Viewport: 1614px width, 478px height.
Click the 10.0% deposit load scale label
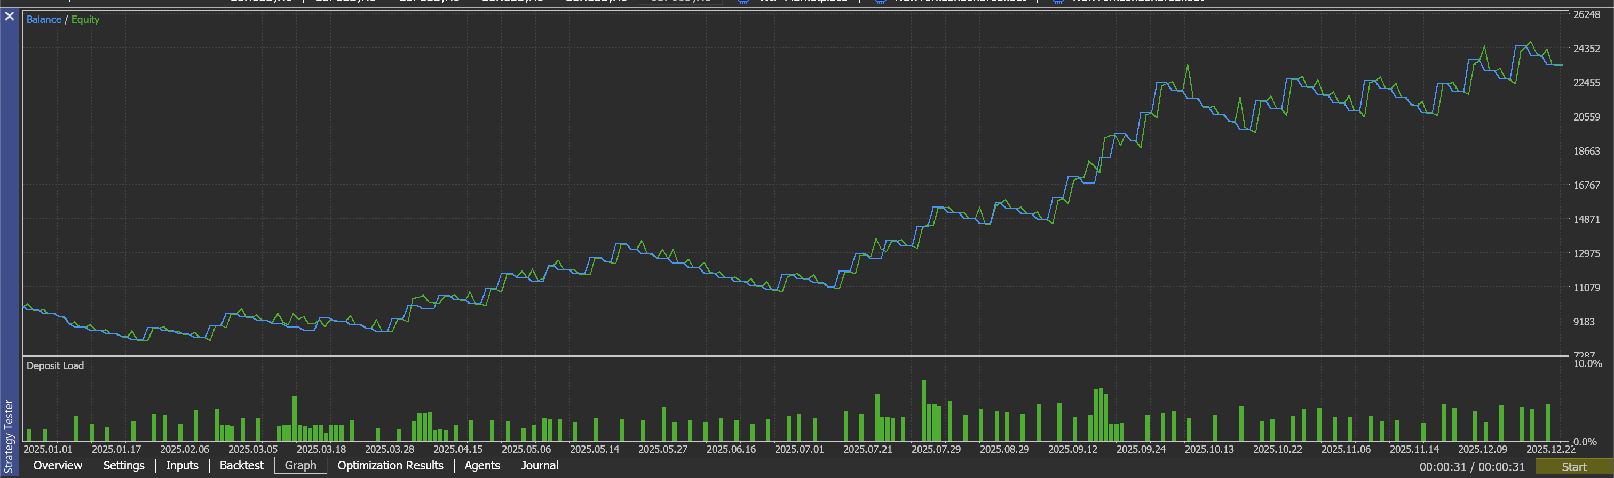tap(1587, 363)
